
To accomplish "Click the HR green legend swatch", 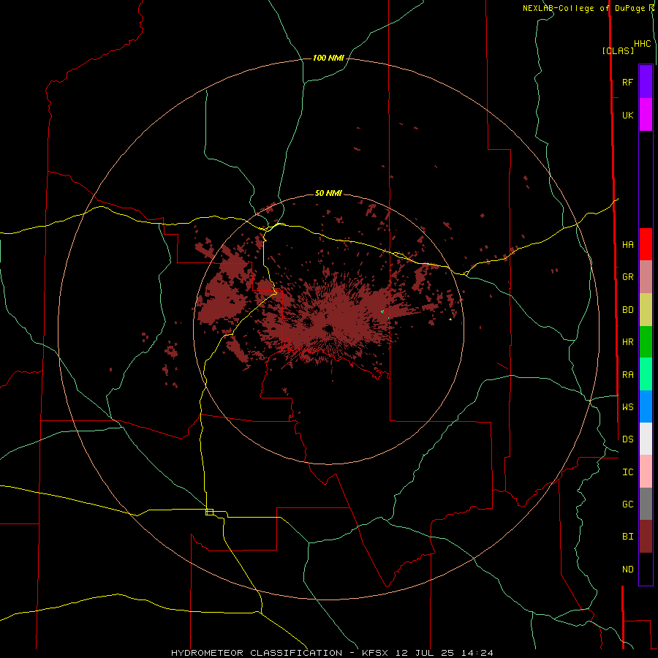I will (646, 342).
